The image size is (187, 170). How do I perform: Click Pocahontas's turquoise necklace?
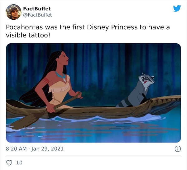point(60,75)
